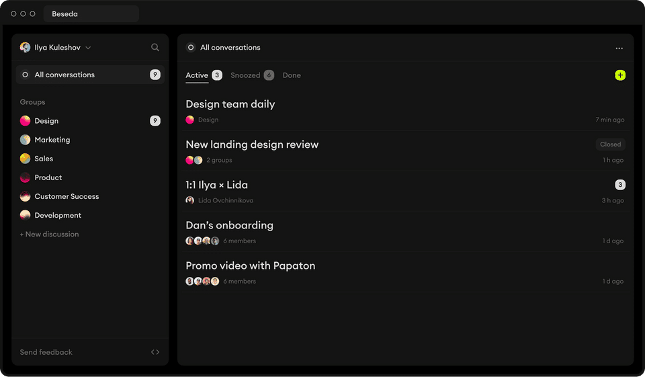Image resolution: width=645 pixels, height=377 pixels.
Task: Click the Design group's unread count badge
Action: [x=155, y=120]
